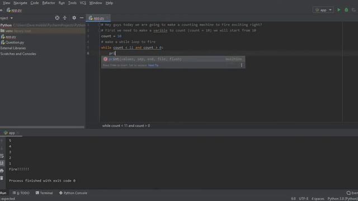Collapse all nodes in Project panel
This screenshot has height=201, width=358.
pos(65,18)
